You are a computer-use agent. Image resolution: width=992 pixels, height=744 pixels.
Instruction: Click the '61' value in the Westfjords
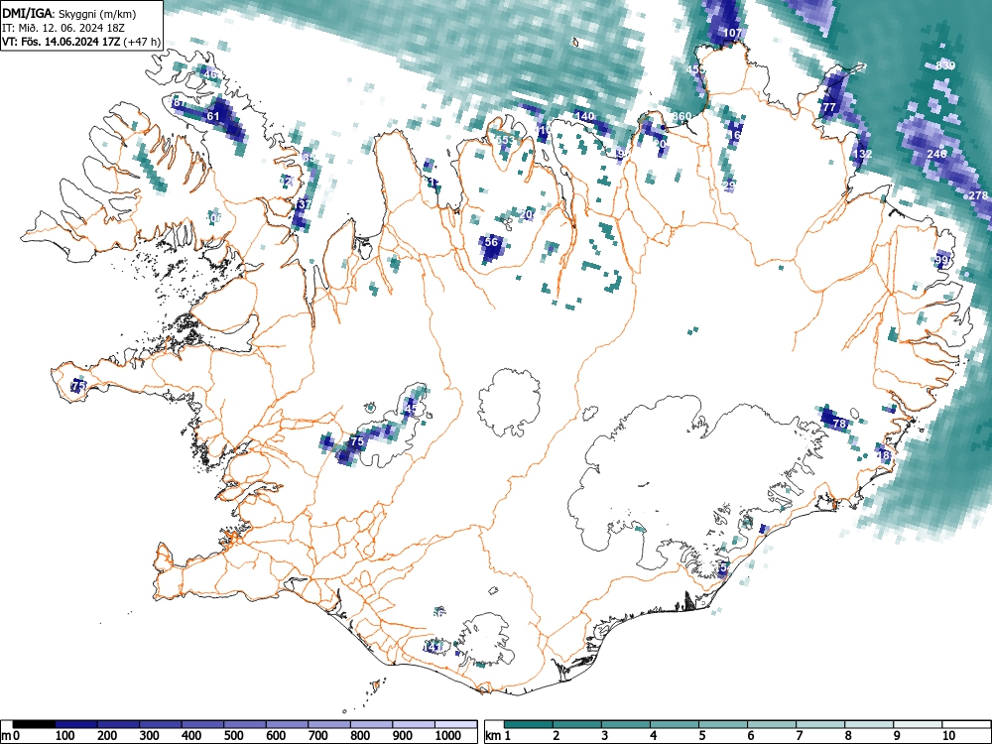pyautogui.click(x=213, y=116)
